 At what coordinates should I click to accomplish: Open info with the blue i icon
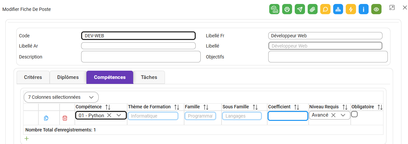[363, 9]
